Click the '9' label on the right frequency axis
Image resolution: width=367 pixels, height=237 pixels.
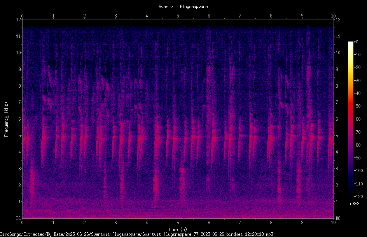coord(337,69)
